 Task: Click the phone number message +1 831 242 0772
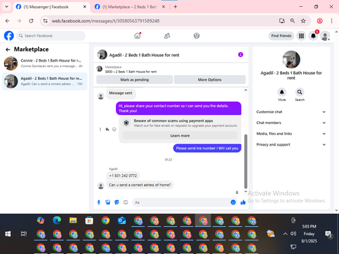pos(123,175)
